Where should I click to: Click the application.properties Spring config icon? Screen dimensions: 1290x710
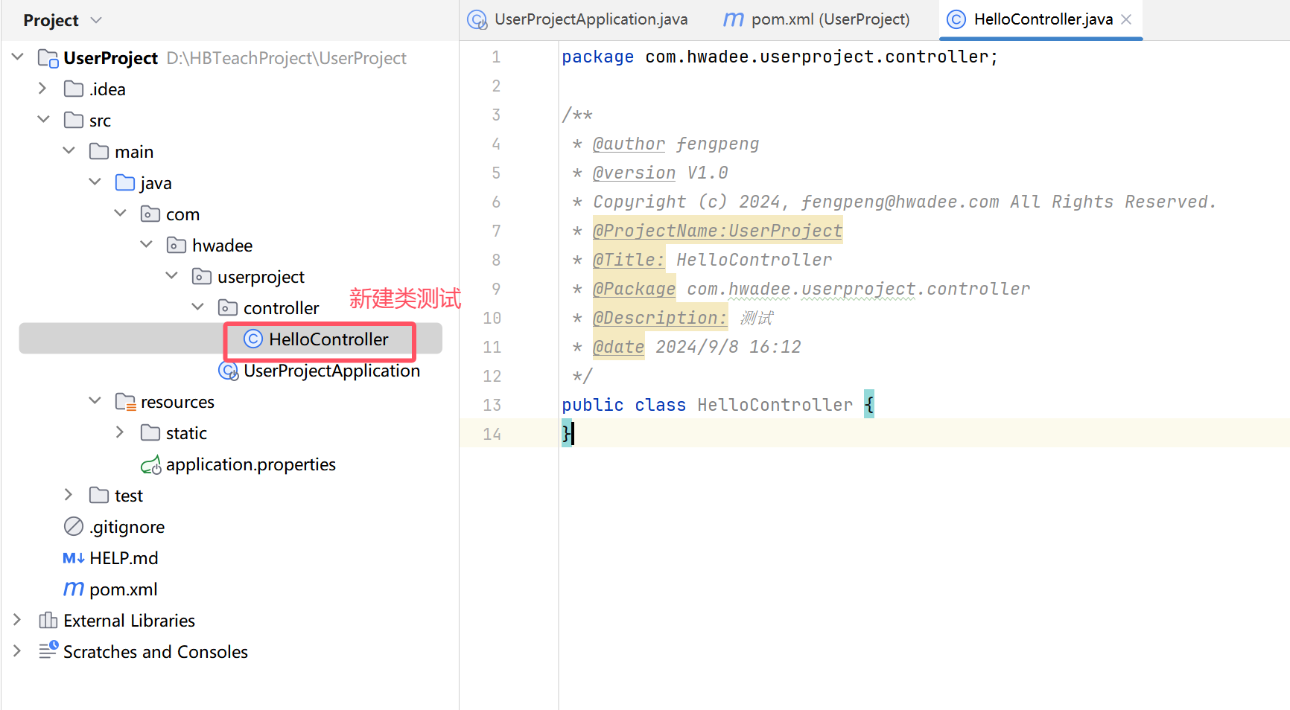point(151,464)
